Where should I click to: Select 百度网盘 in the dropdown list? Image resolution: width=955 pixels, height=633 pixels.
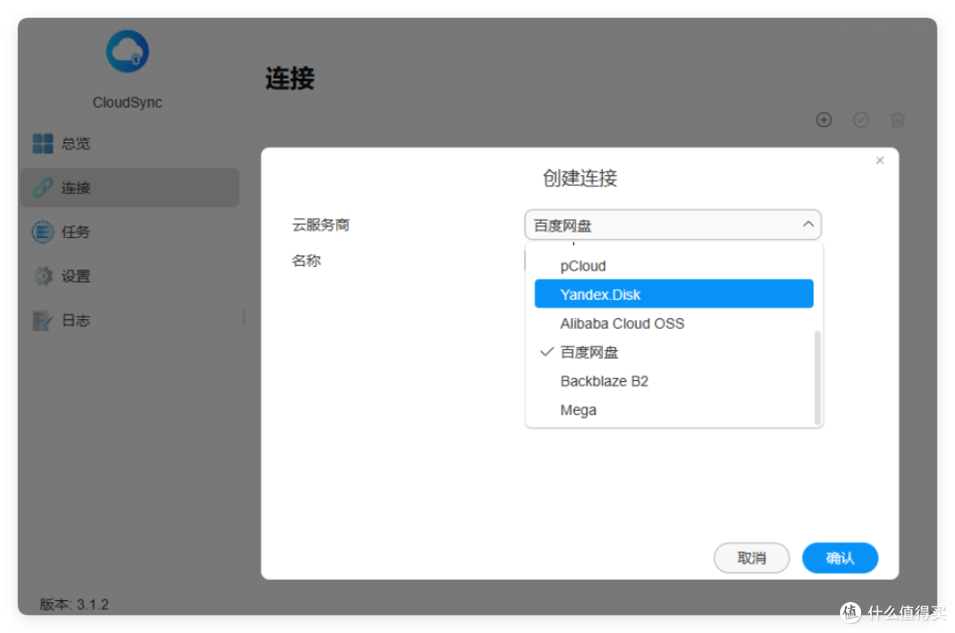point(674,353)
